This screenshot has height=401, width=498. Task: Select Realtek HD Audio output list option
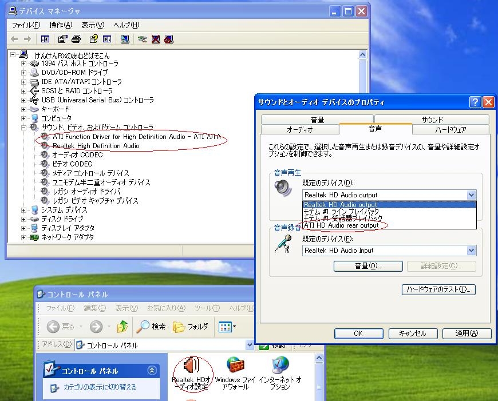pos(389,205)
